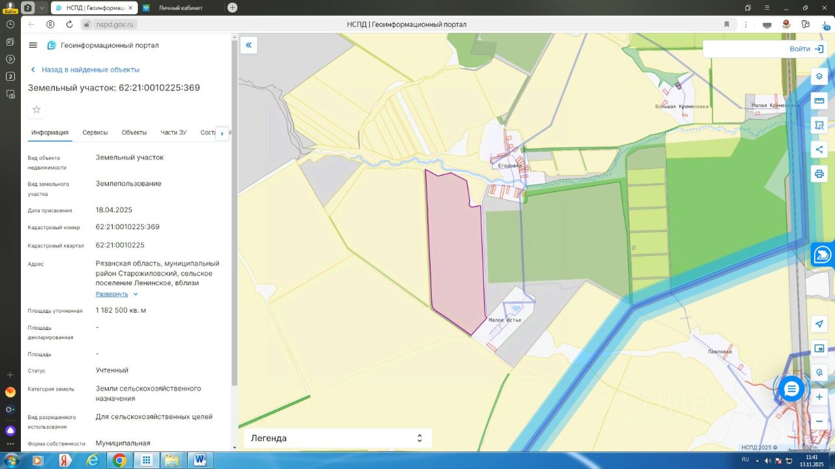The width and height of the screenshot is (835, 469).
Task: Open the tab groups dropdown arrow
Action: coord(42,8)
